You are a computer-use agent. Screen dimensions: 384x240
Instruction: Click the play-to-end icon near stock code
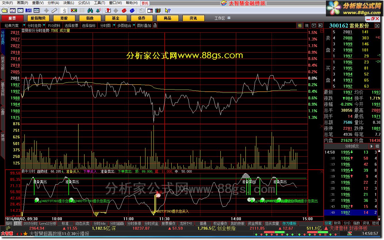pyautogui.click(x=321, y=26)
